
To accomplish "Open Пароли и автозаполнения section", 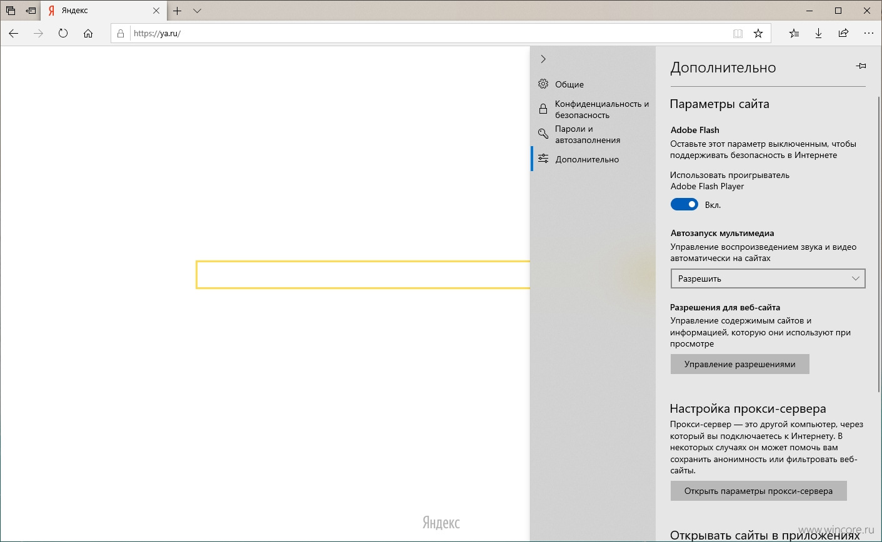I will [593, 134].
